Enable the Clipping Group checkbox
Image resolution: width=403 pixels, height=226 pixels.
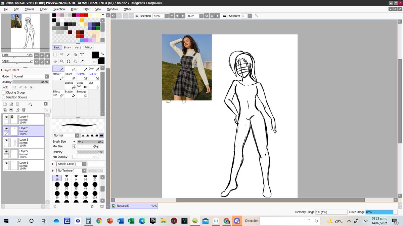pos(4,92)
